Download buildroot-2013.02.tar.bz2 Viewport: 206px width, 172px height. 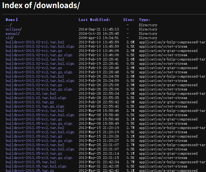(x=31, y=93)
